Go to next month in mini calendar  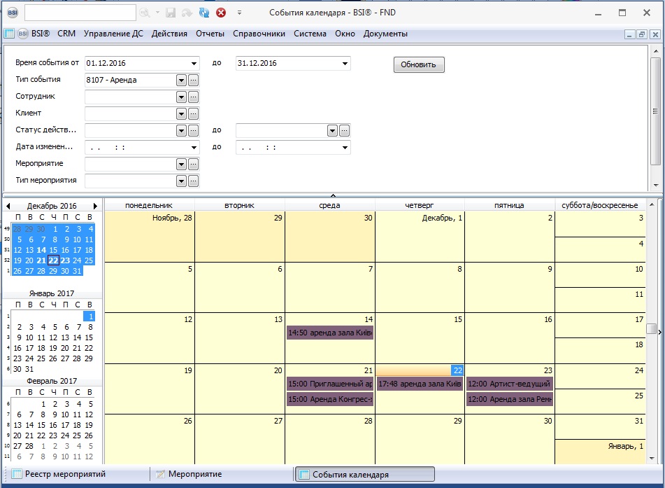pos(96,207)
